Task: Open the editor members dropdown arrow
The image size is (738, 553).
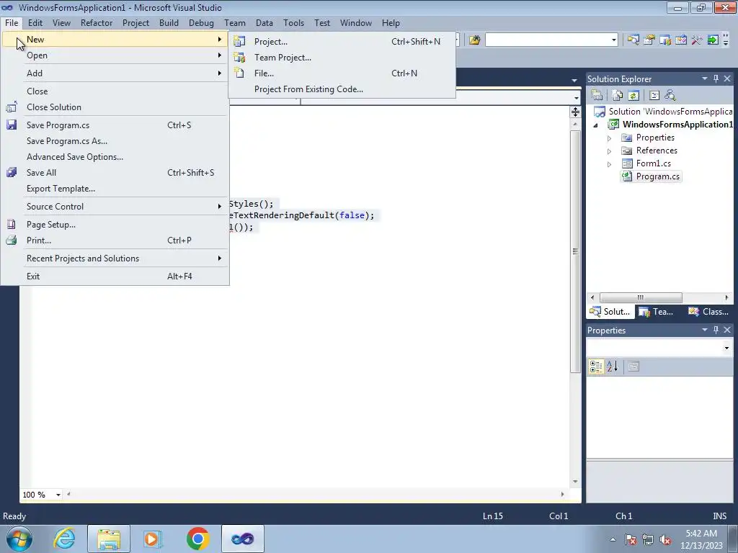Action: 576,98
